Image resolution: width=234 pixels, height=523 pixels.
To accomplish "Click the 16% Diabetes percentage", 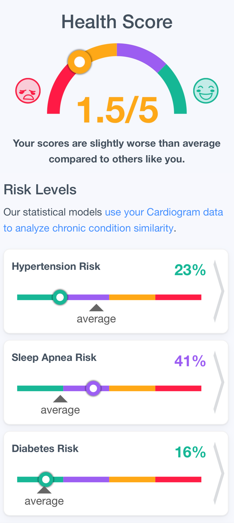I will [x=190, y=452].
